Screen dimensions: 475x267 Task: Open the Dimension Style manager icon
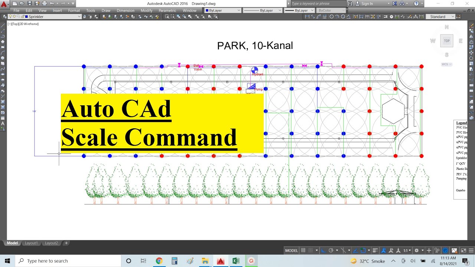pos(458,17)
